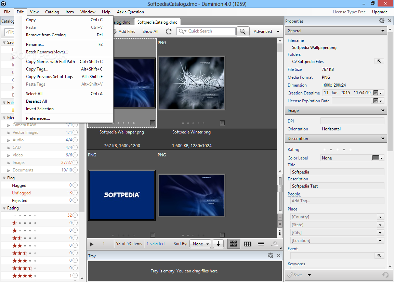The image size is (394, 282).
Task: Click the Quick Search magnifier dropdown icon
Action: point(182,31)
